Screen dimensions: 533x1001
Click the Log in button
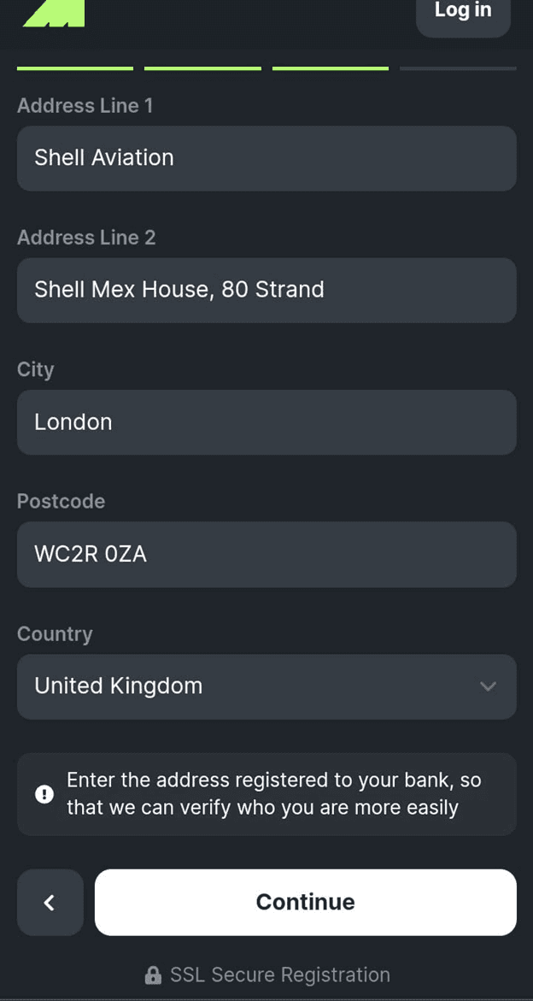click(x=463, y=13)
